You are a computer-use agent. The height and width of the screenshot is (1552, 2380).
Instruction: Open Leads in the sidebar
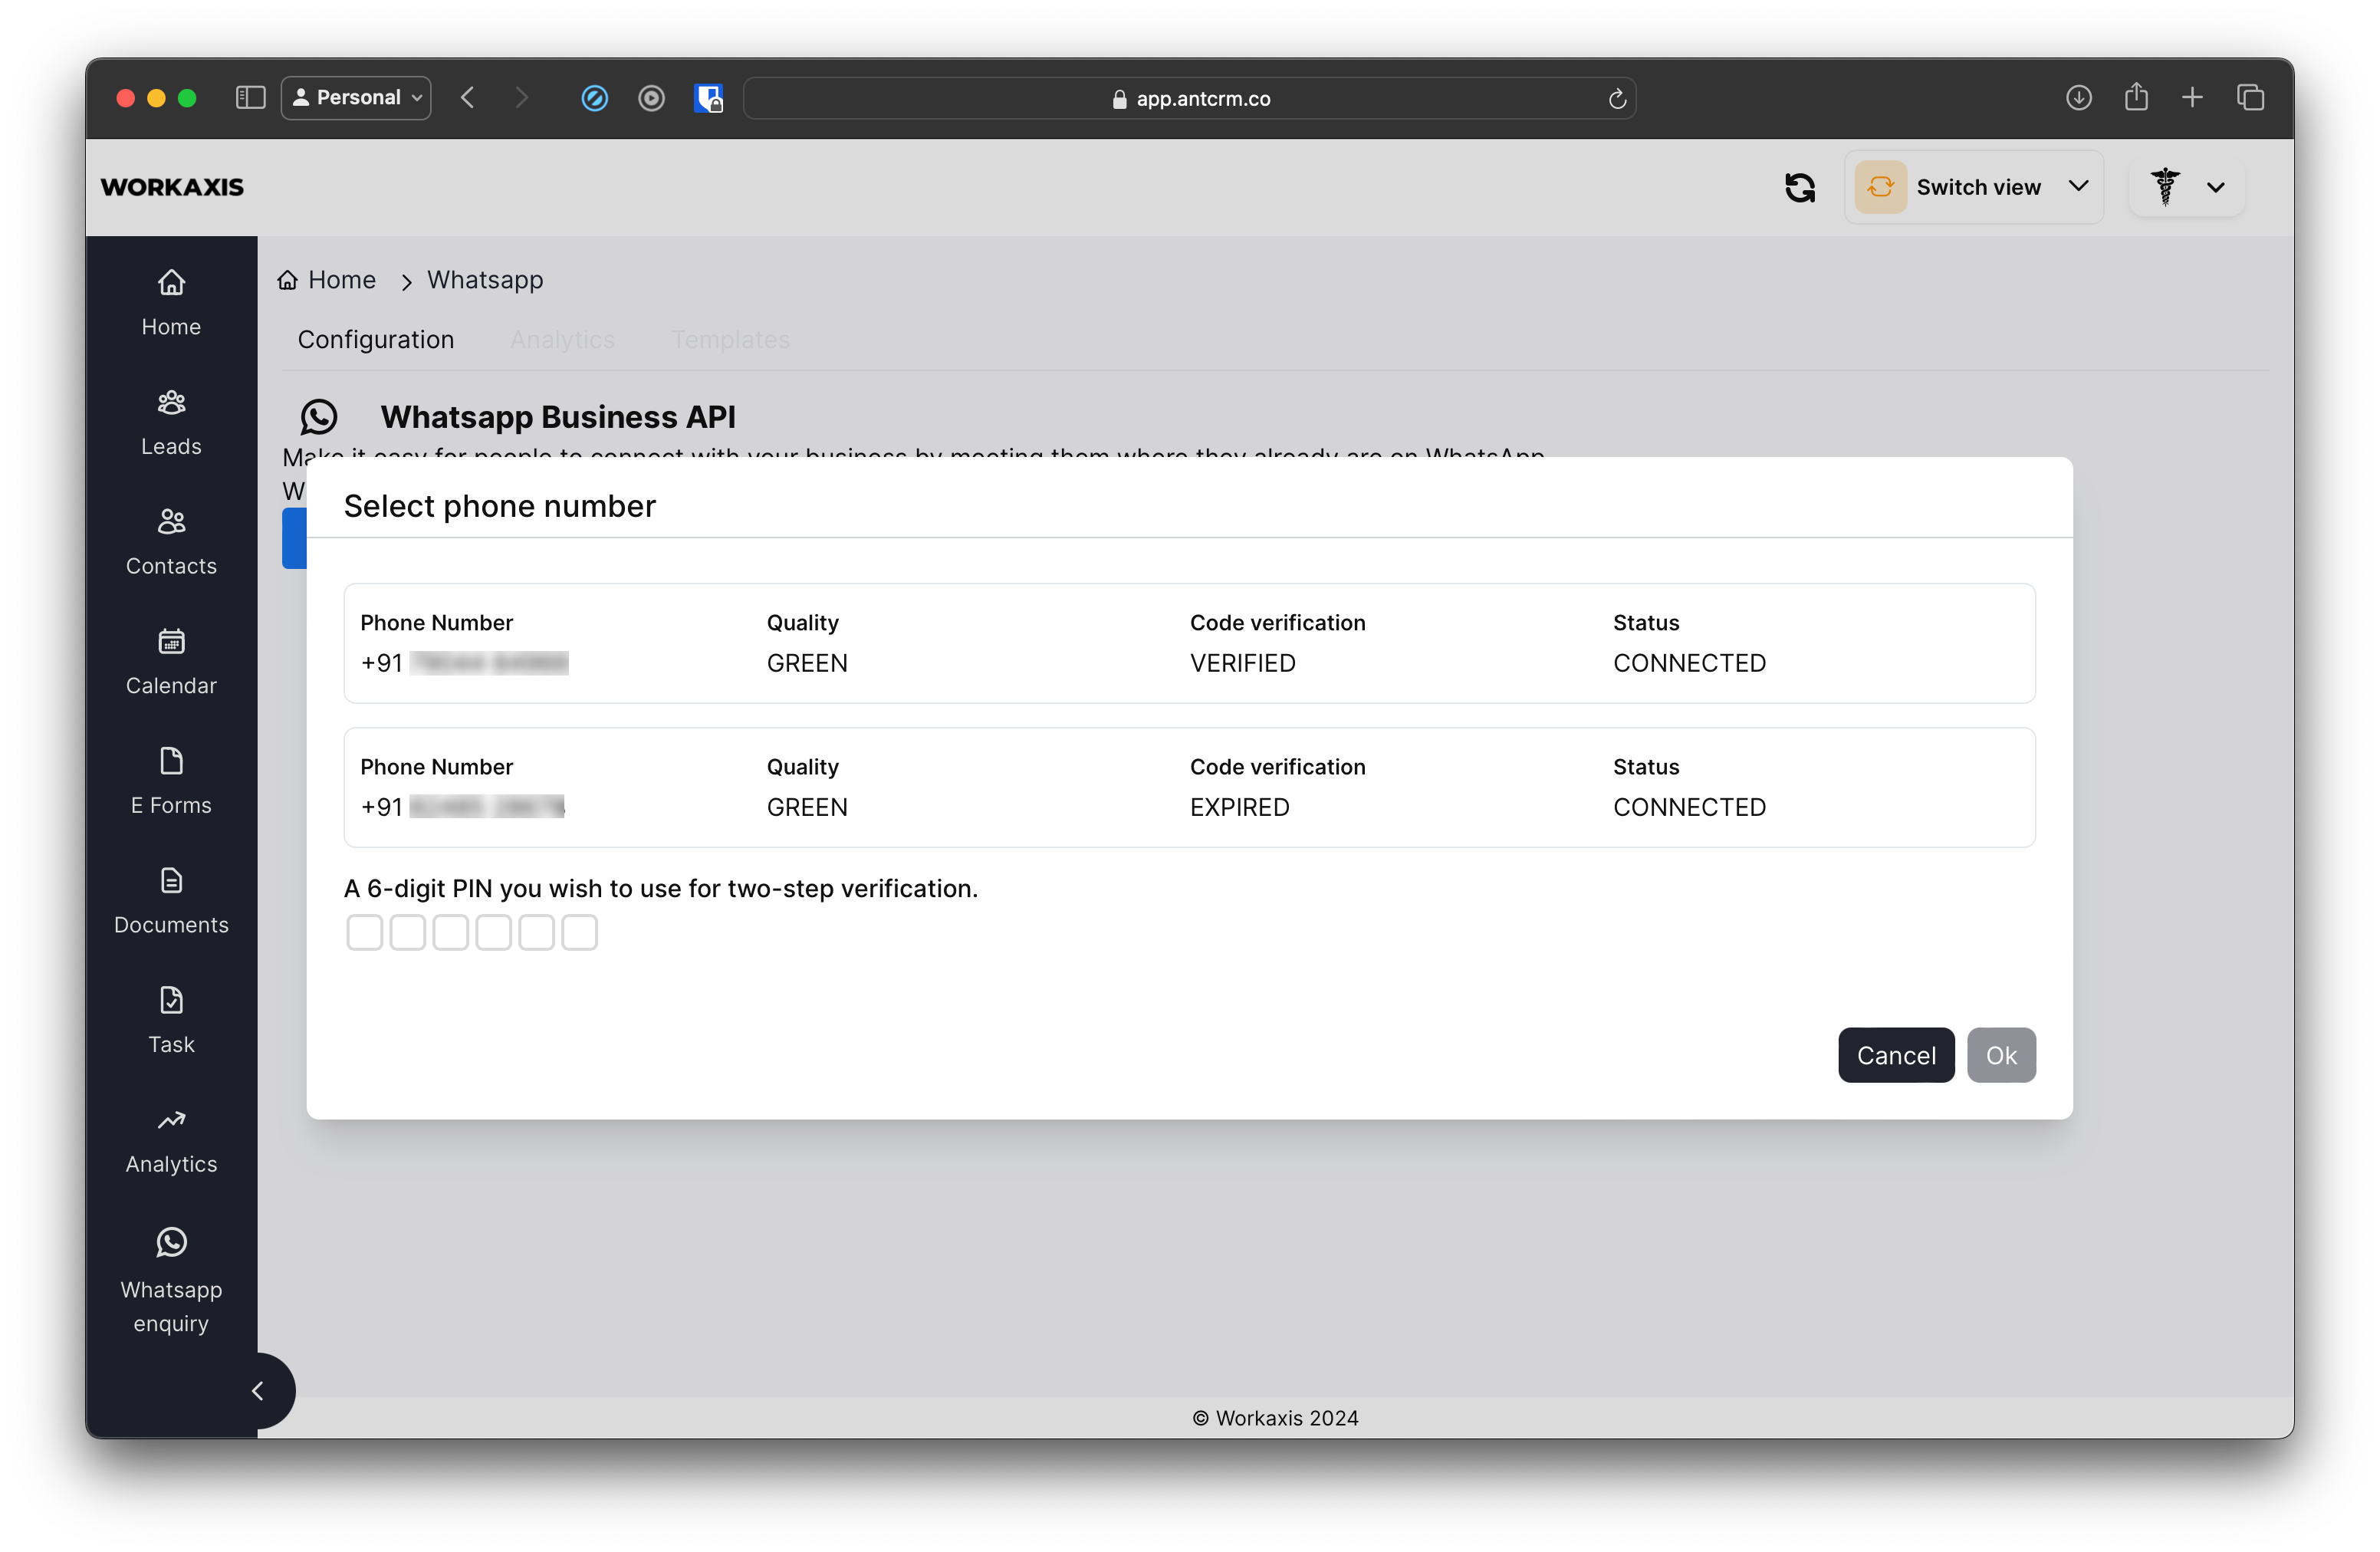(x=171, y=423)
